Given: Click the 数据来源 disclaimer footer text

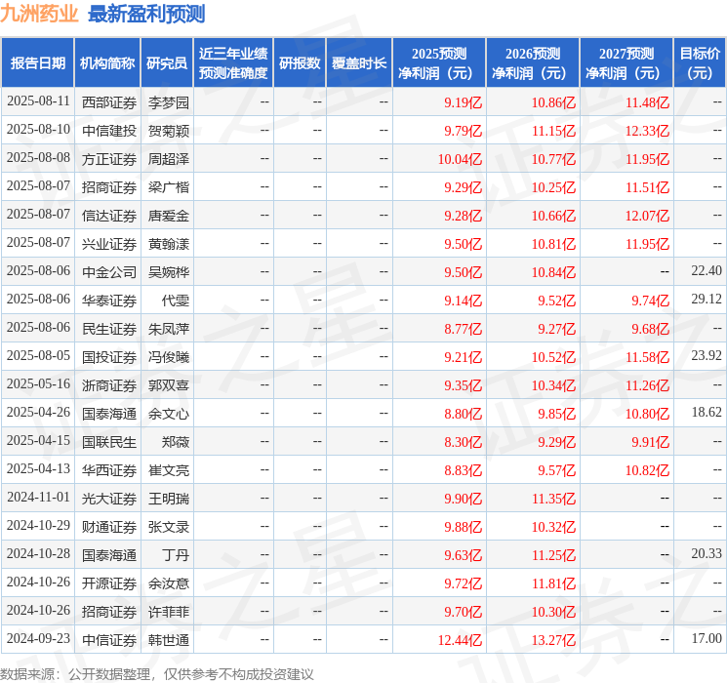Looking at the screenshot, I should (x=157, y=673).
